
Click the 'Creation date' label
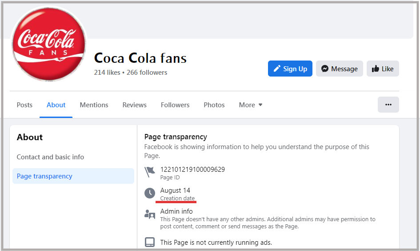point(177,198)
